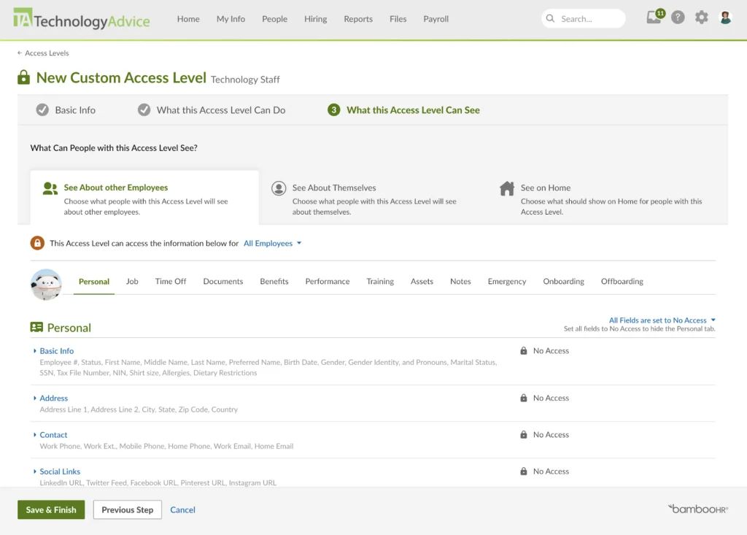The image size is (747, 535).
Task: Switch to the Time Off tab
Action: [171, 281]
